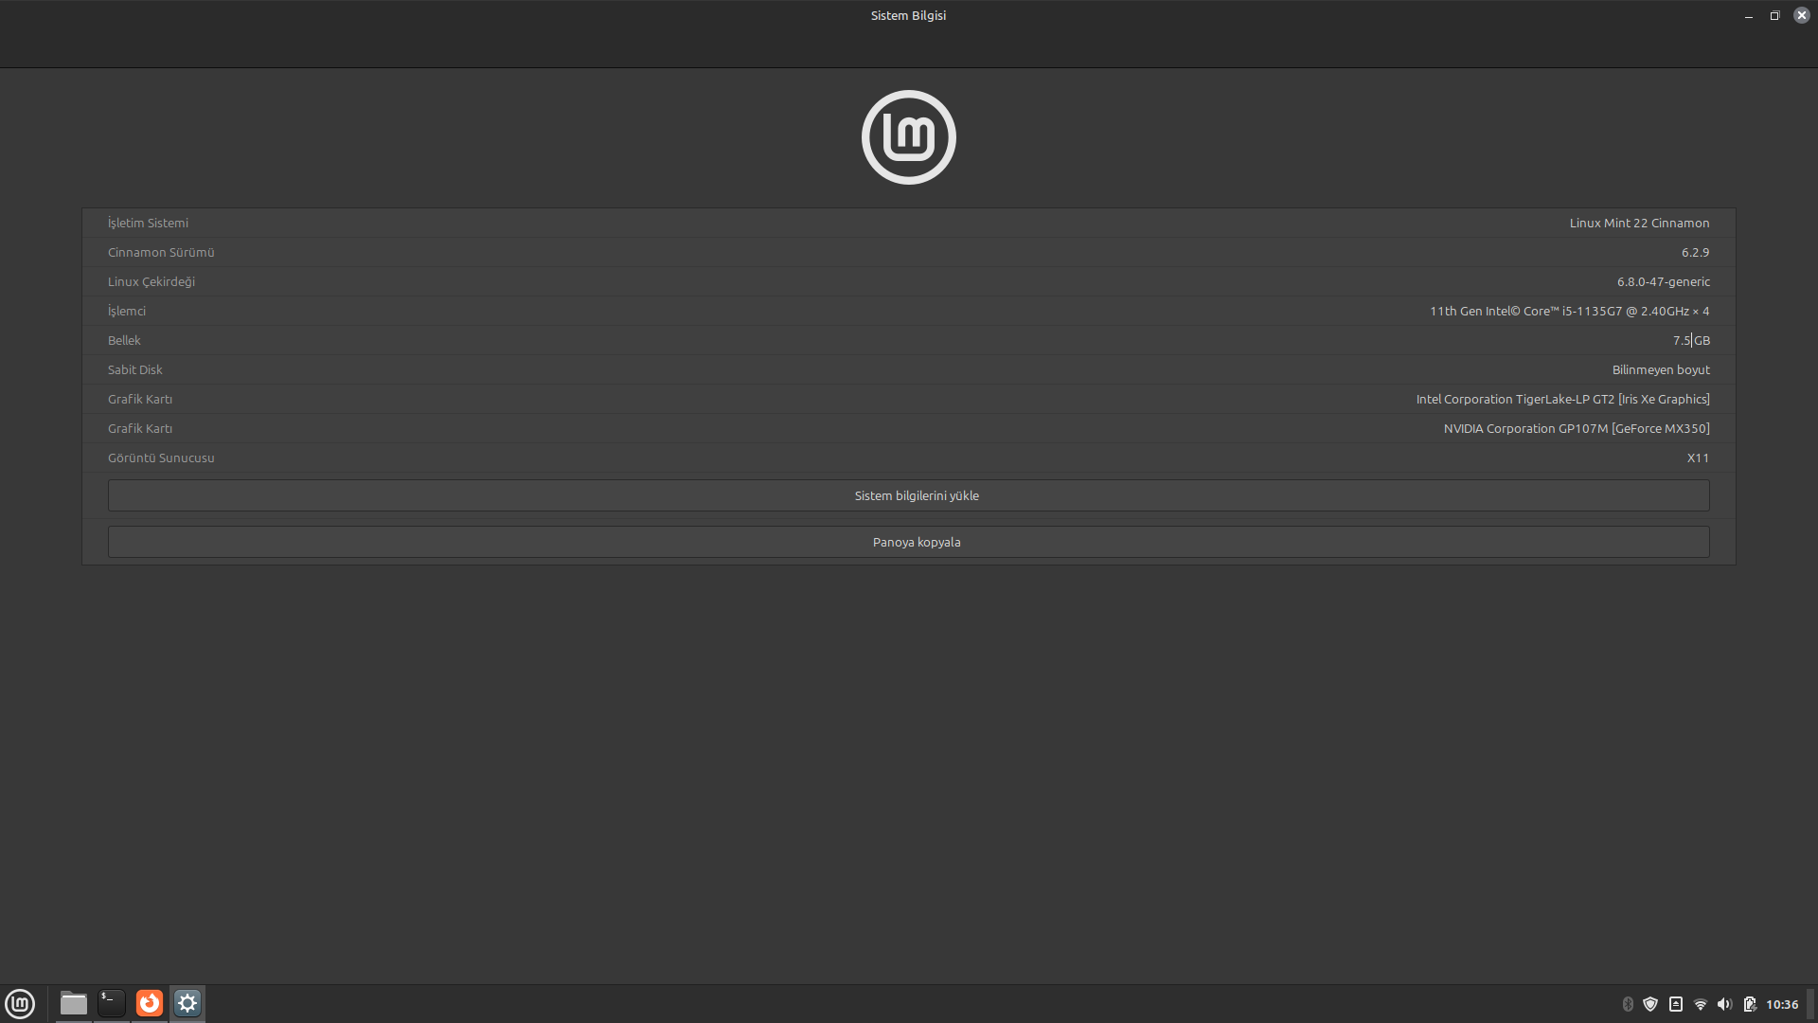Viewport: 1818px width, 1023px height.
Task: Click the Bluetooth tray icon
Action: [x=1628, y=1004]
